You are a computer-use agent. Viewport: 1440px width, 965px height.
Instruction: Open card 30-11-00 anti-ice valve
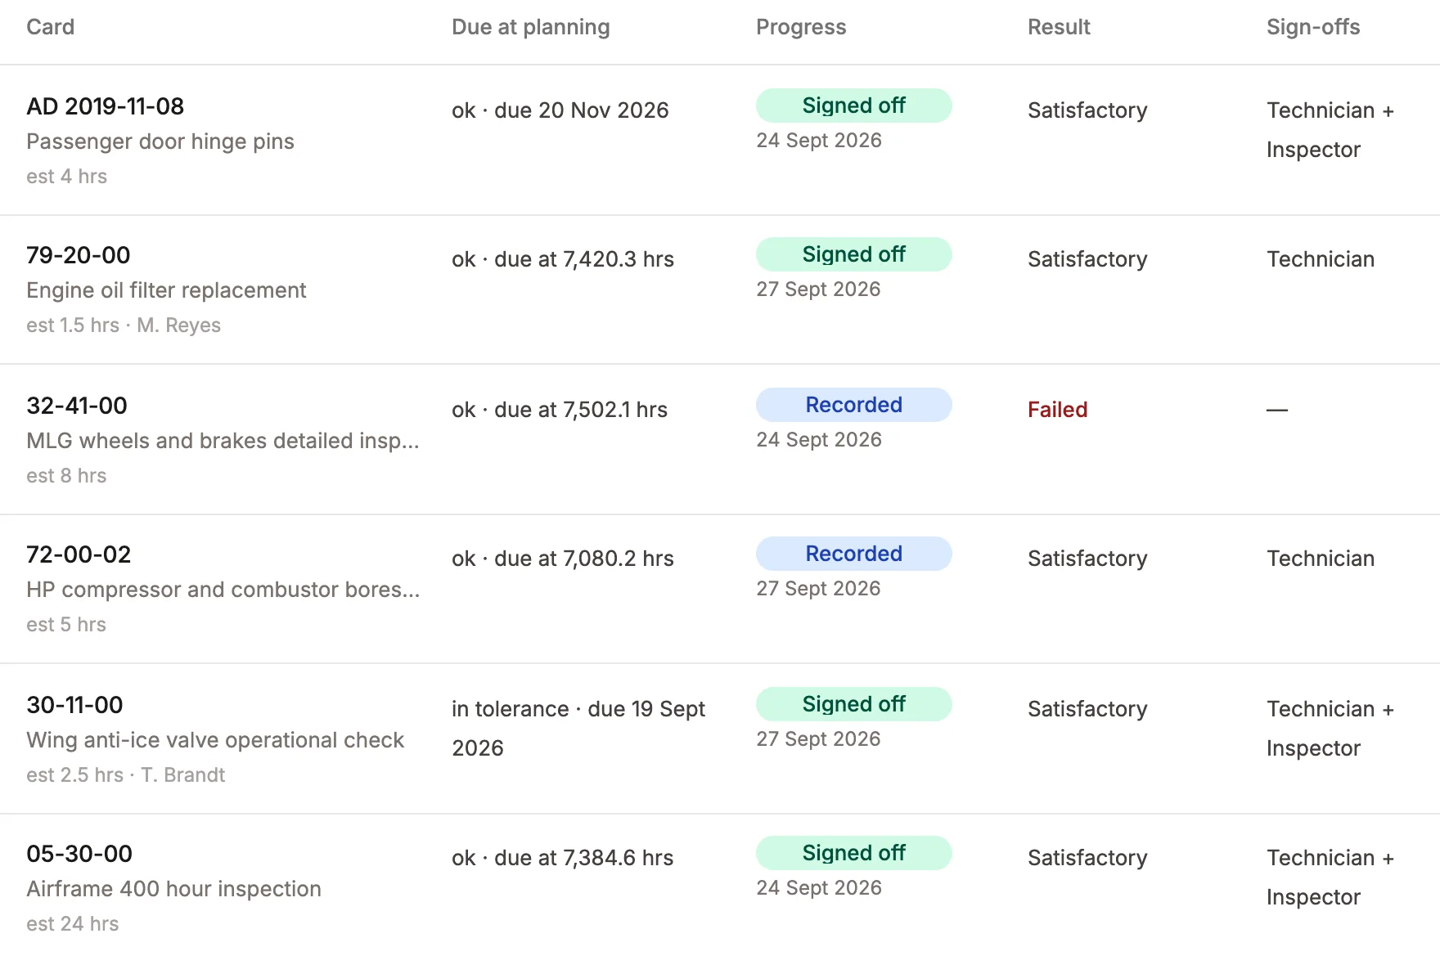click(x=74, y=705)
